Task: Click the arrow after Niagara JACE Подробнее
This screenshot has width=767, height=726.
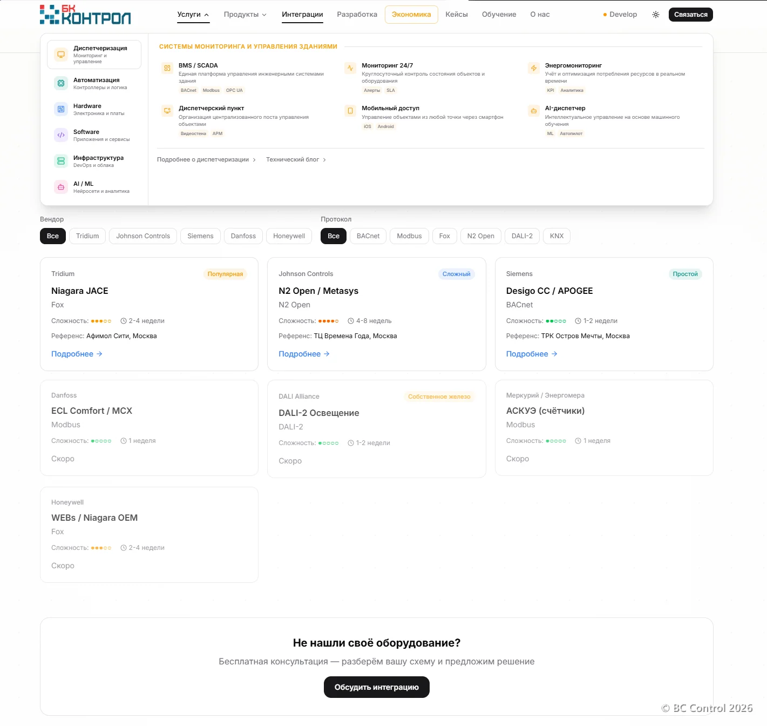Action: [x=99, y=354]
